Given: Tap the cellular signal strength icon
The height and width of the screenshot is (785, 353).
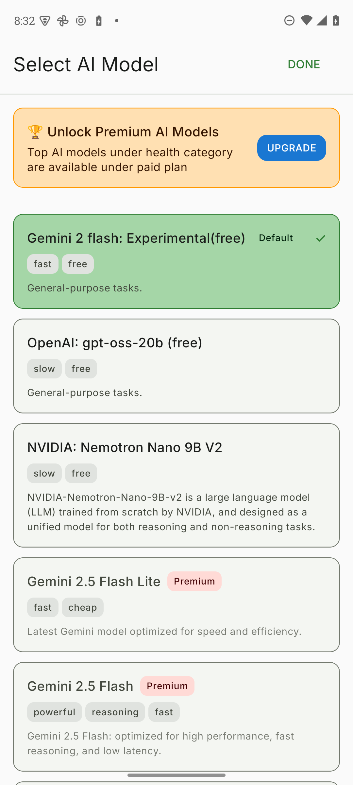Looking at the screenshot, I should click(322, 21).
